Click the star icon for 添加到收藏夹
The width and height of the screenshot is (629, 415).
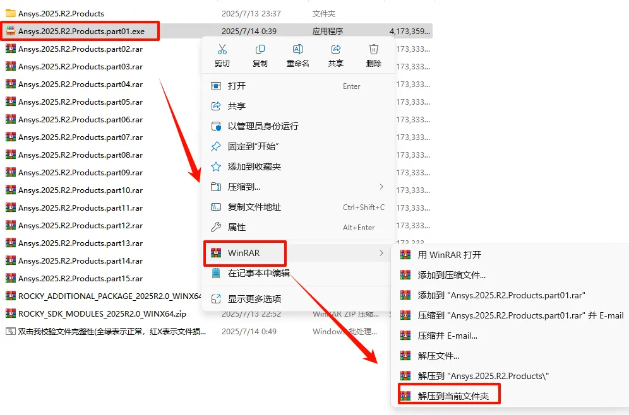pos(216,167)
